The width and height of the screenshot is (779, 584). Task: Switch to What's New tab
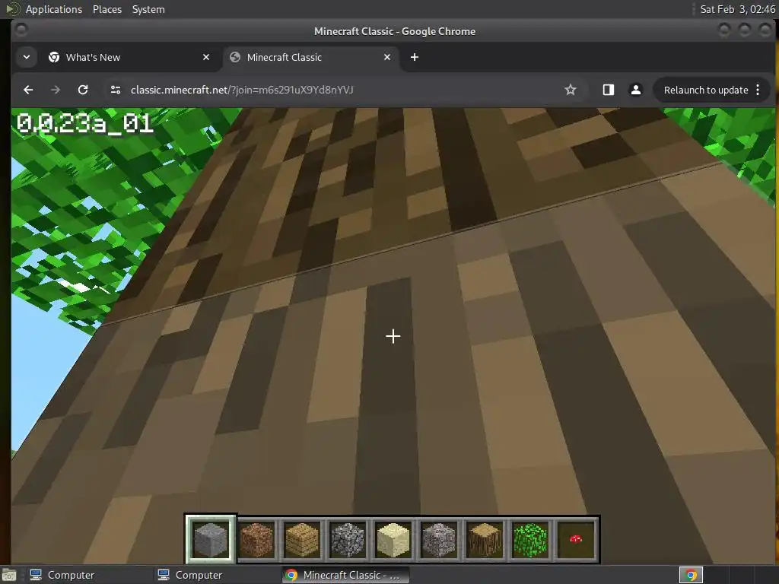pos(128,57)
